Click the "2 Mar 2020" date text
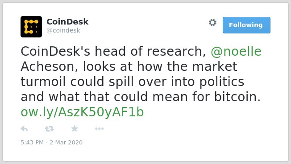 pyautogui.click(x=66, y=142)
